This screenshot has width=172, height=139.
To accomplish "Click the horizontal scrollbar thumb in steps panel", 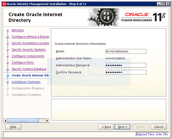I will tap(23, 120).
